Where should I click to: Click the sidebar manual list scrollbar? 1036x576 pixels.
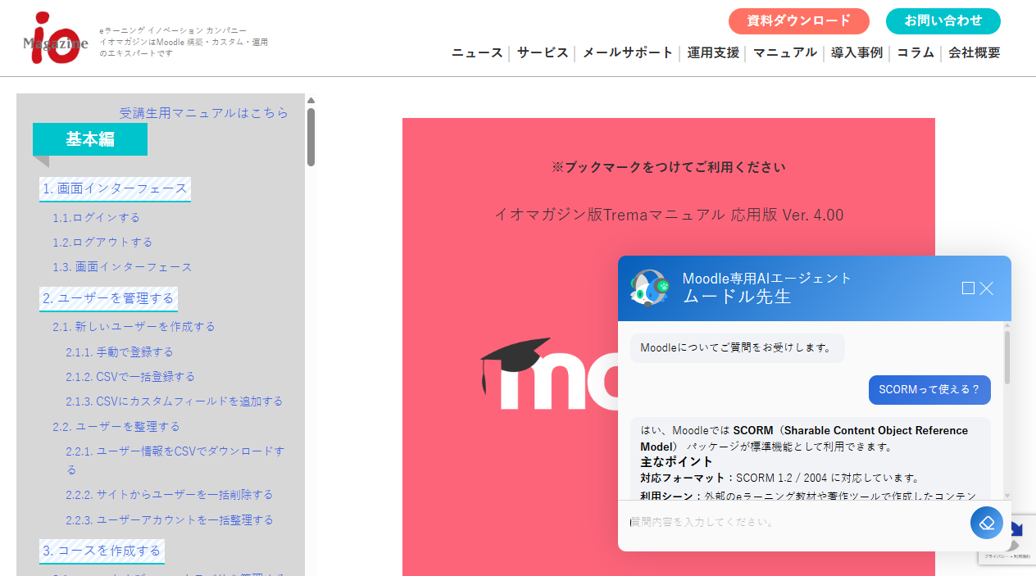[311, 137]
